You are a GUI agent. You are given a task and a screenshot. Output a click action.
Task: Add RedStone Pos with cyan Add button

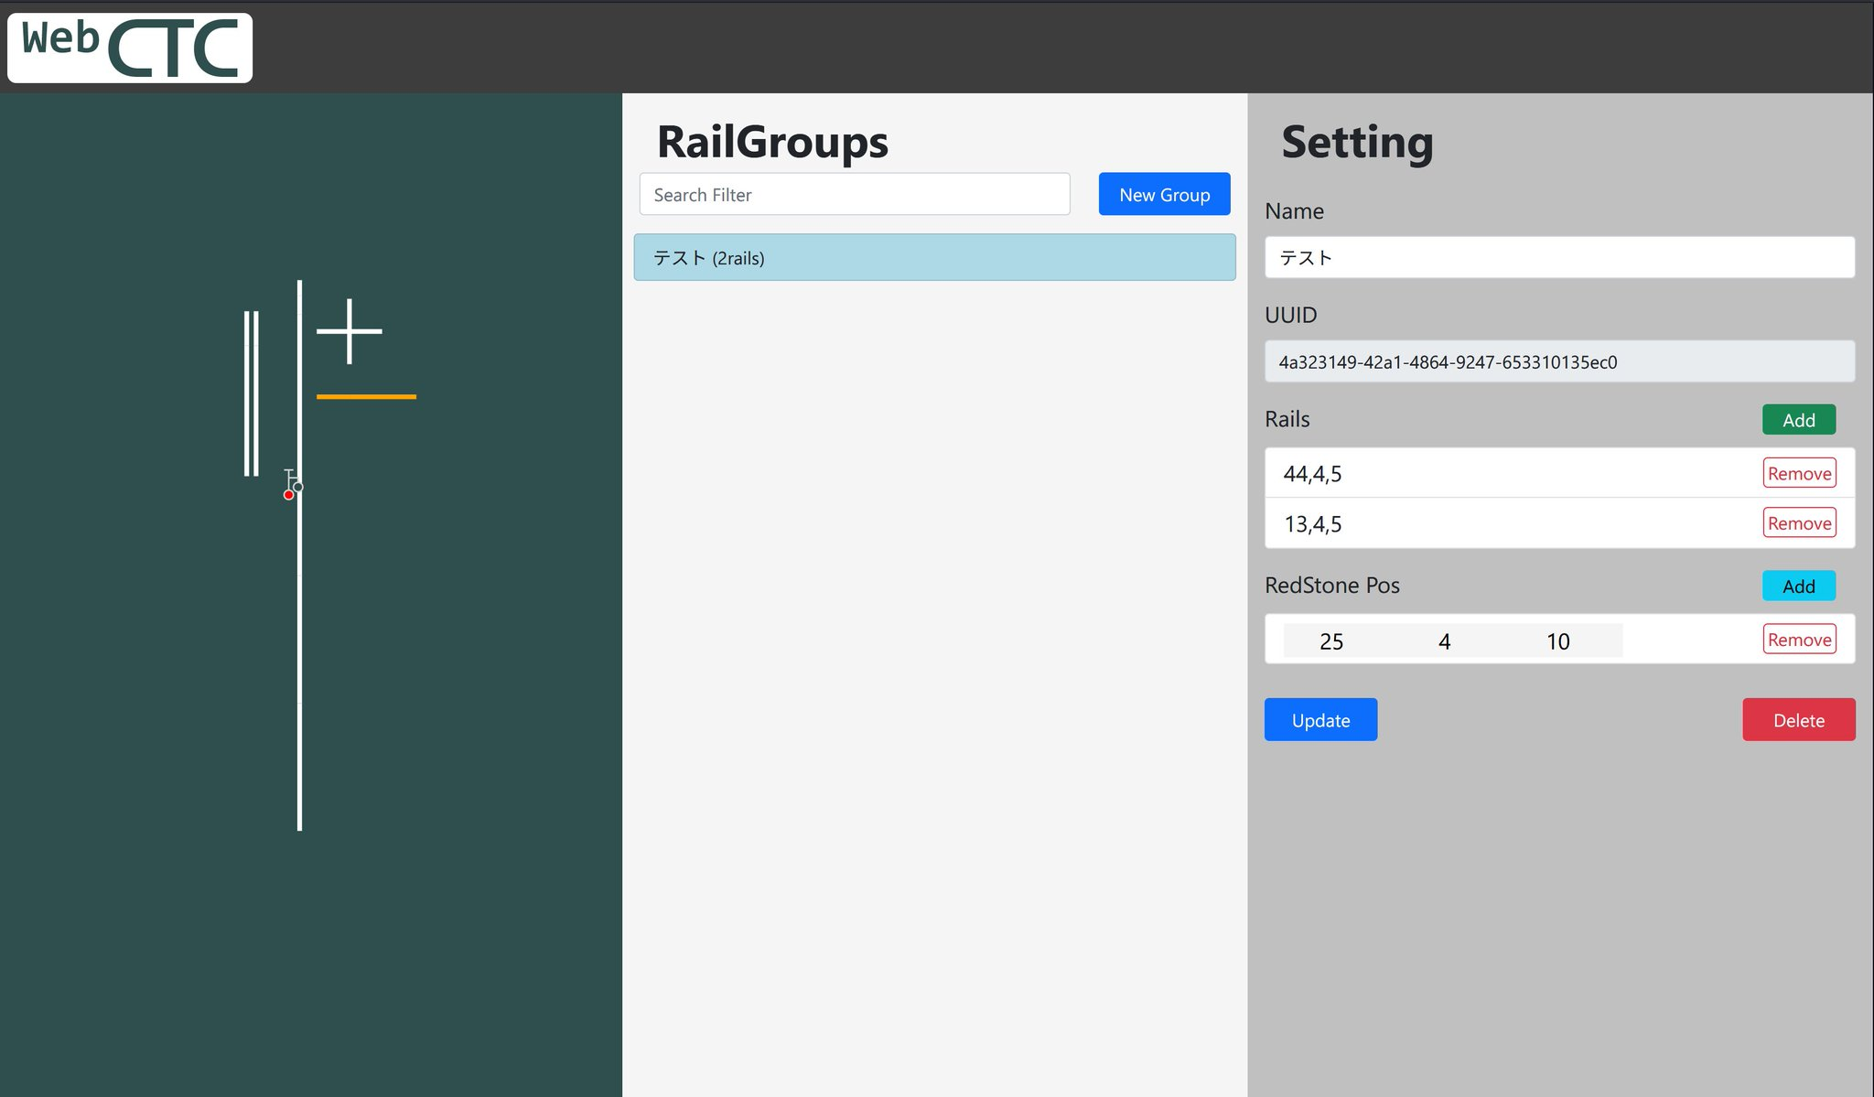pos(1798,586)
